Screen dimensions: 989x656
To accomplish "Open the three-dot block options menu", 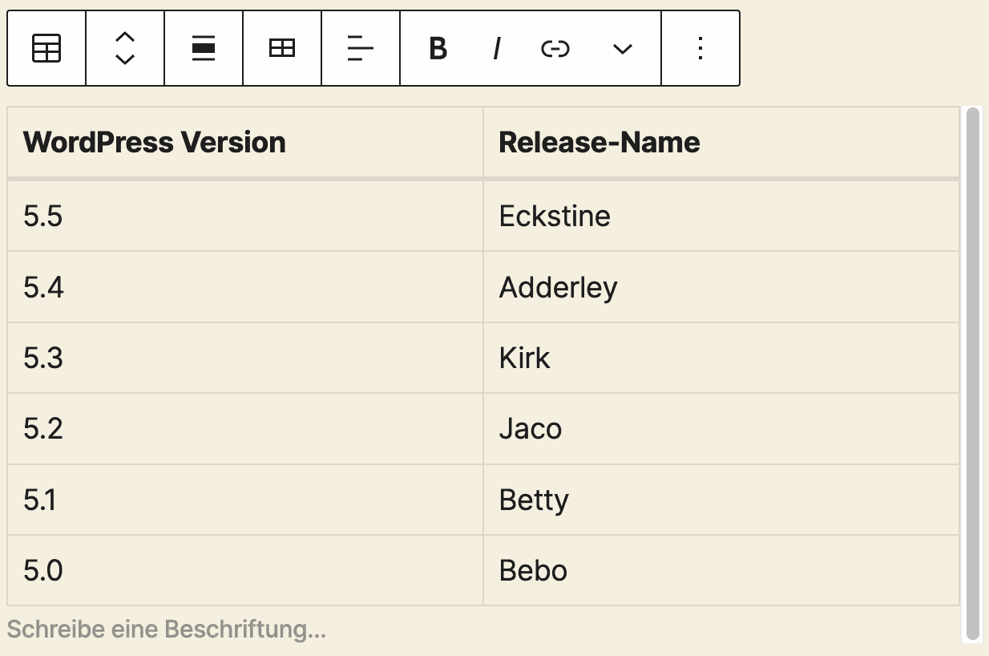I will coord(700,48).
